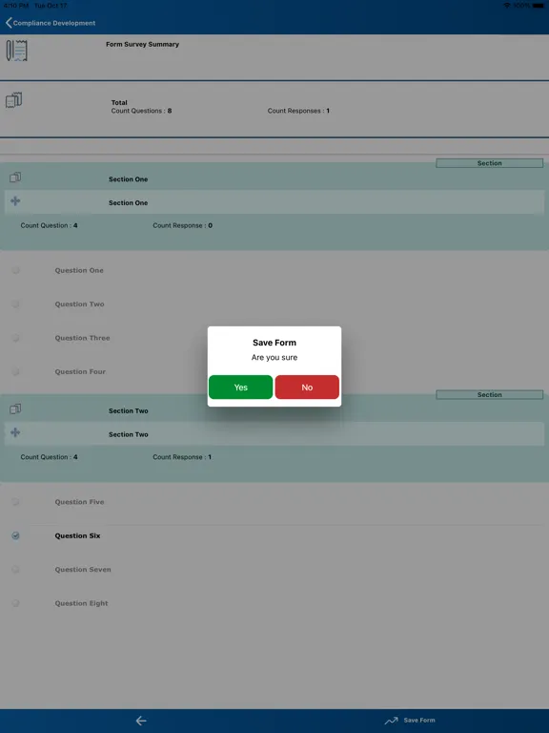Image resolution: width=549 pixels, height=733 pixels.
Task: Tap 'Count Responses : 1' total text
Action: click(x=298, y=111)
